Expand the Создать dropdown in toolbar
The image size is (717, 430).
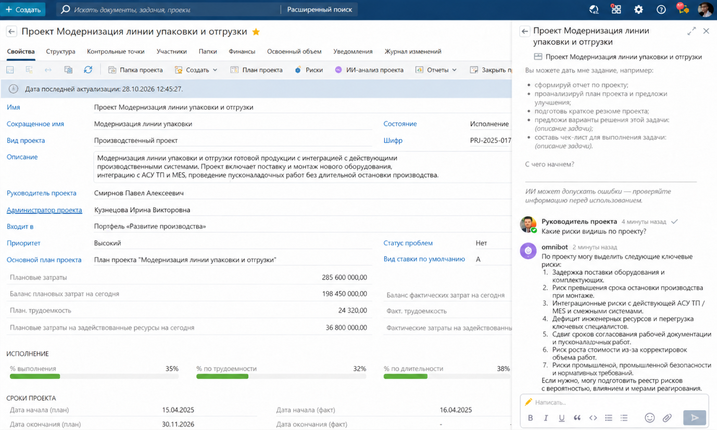(x=196, y=70)
